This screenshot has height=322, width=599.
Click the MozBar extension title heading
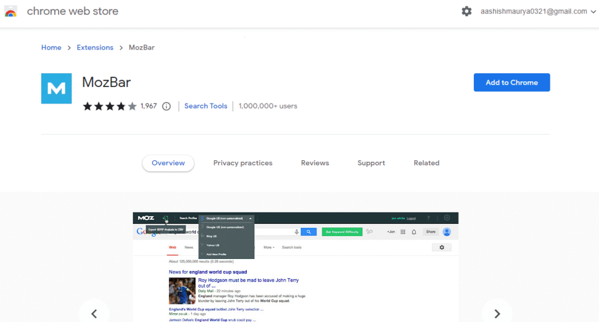pos(106,82)
